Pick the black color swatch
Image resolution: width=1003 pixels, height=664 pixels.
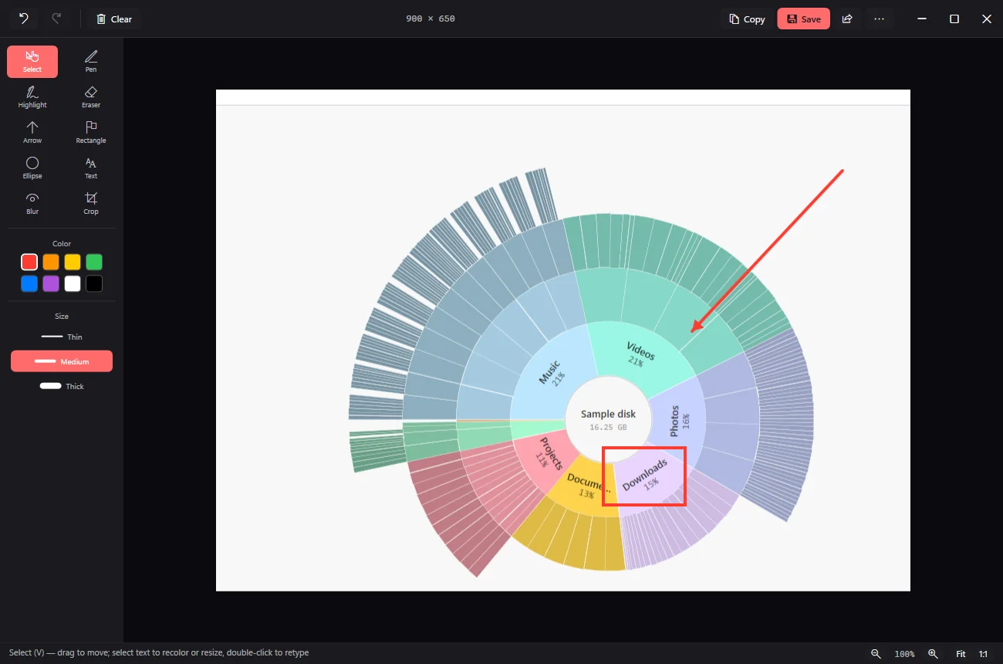click(x=94, y=283)
